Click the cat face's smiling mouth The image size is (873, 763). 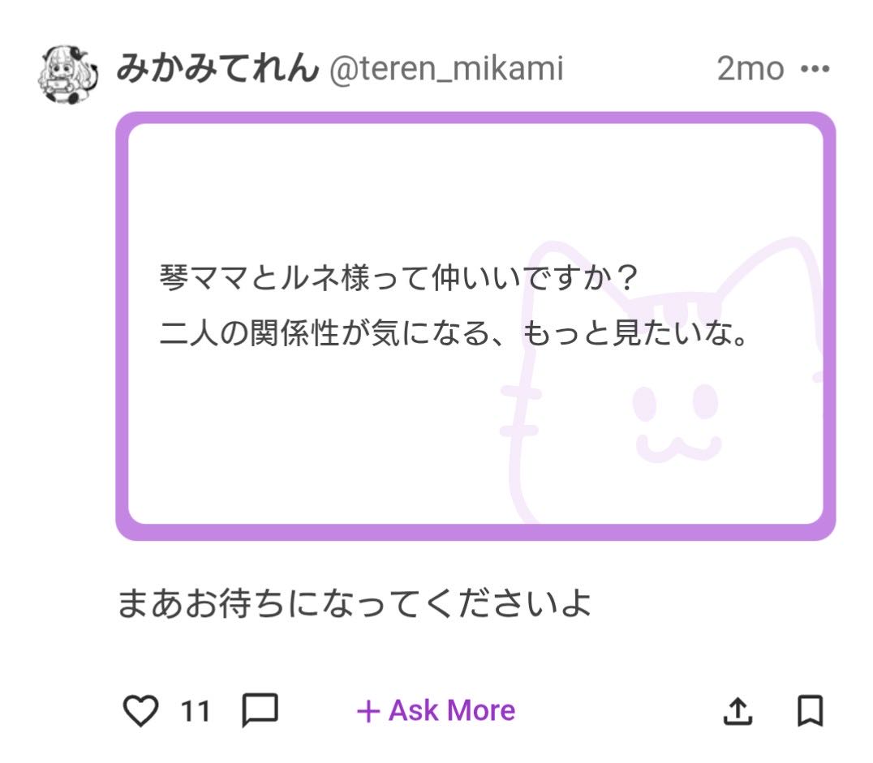click(678, 445)
